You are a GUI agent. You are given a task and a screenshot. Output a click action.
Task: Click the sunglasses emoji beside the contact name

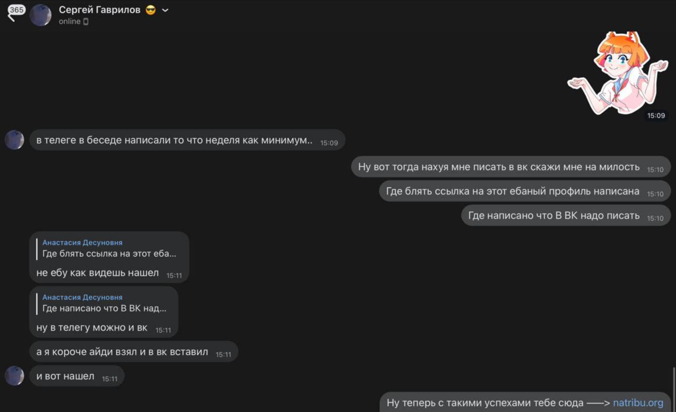[x=151, y=10]
